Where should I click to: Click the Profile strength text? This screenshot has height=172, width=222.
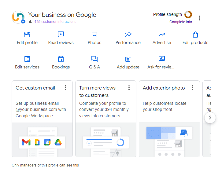[x=168, y=14]
